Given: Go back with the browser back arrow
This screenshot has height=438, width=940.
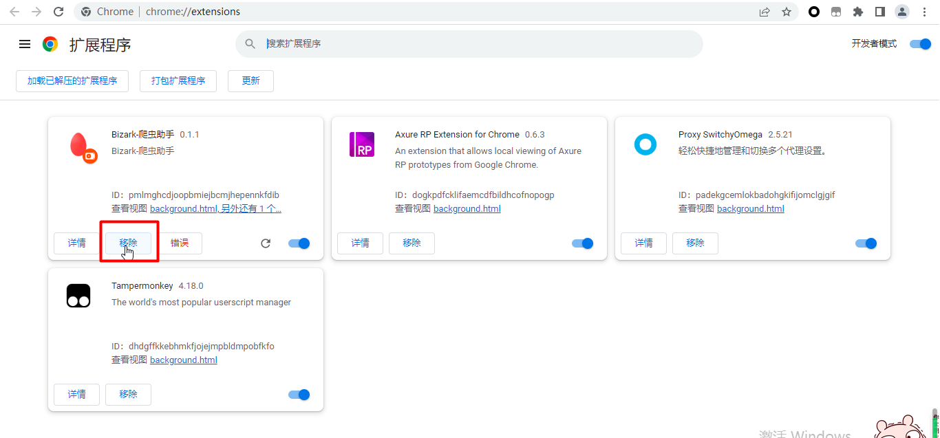Looking at the screenshot, I should pos(14,12).
